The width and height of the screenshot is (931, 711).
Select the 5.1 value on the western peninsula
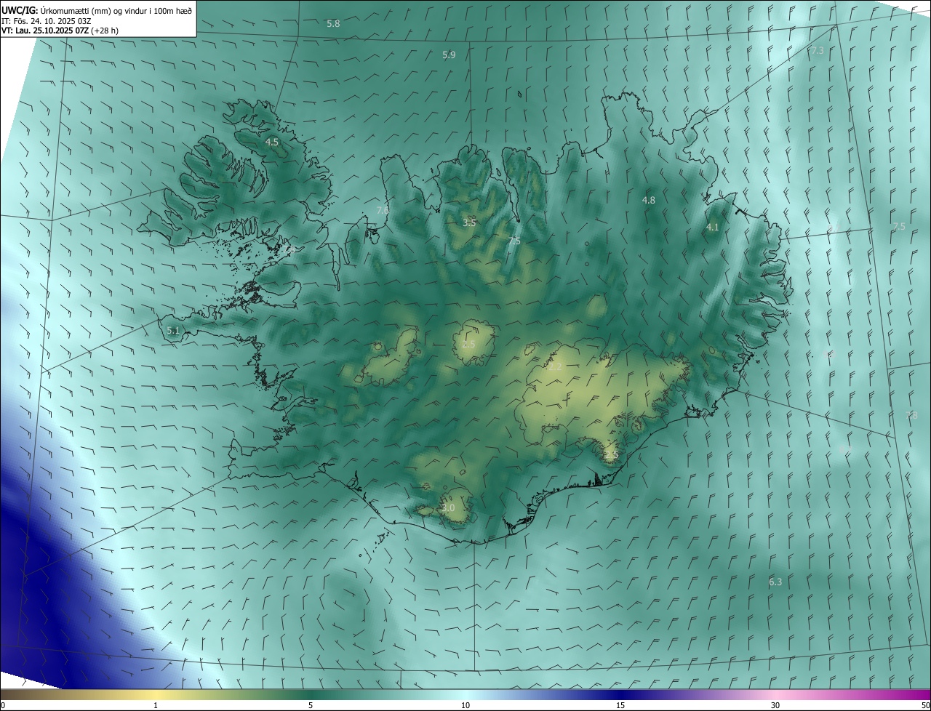click(x=173, y=331)
